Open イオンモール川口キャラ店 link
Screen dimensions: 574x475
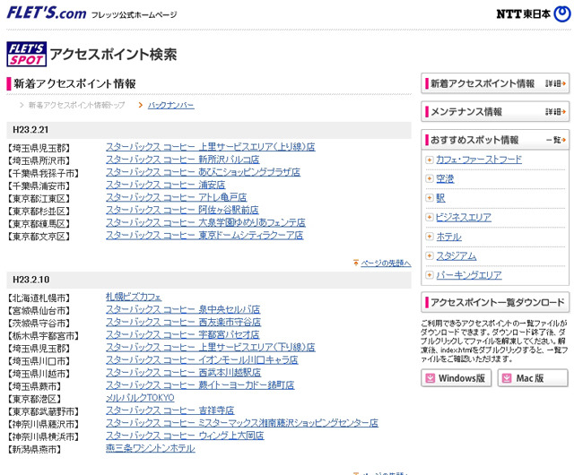pyautogui.click(x=202, y=360)
